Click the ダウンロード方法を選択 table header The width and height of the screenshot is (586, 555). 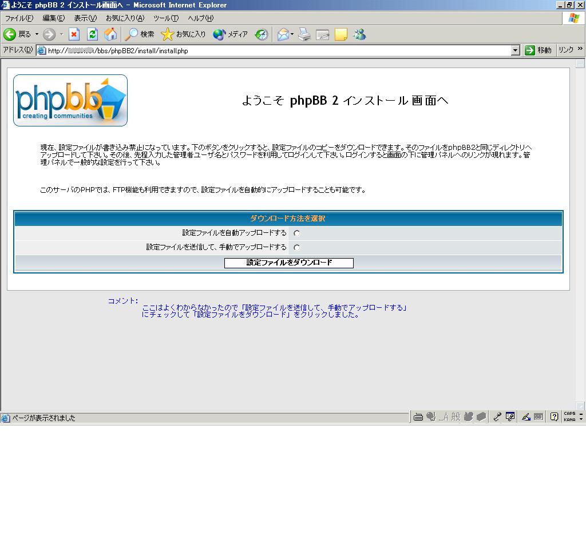[x=288, y=219]
